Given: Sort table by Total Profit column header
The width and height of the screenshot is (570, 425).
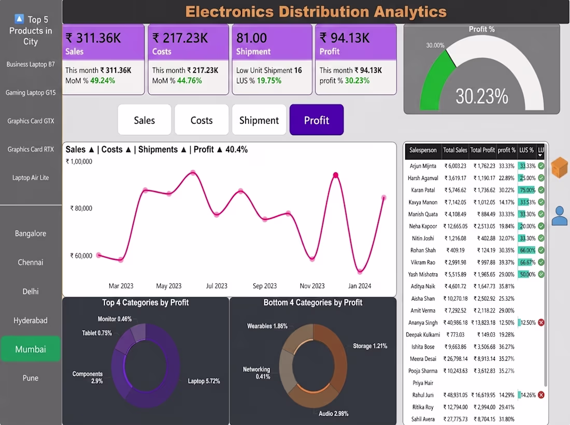Looking at the screenshot, I should (x=482, y=150).
